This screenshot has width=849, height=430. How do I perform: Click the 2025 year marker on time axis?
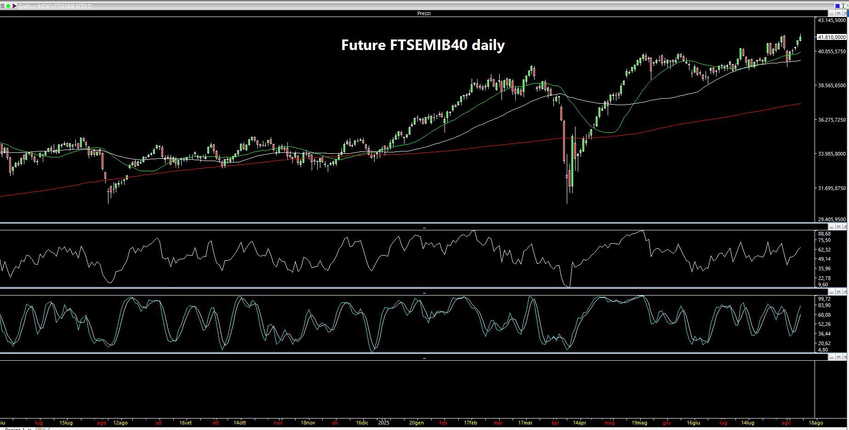383,423
